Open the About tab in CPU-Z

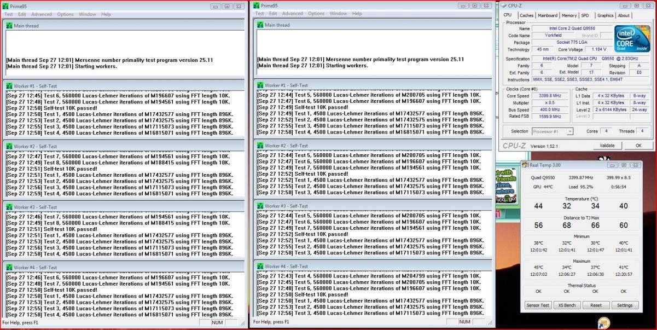pos(624,15)
